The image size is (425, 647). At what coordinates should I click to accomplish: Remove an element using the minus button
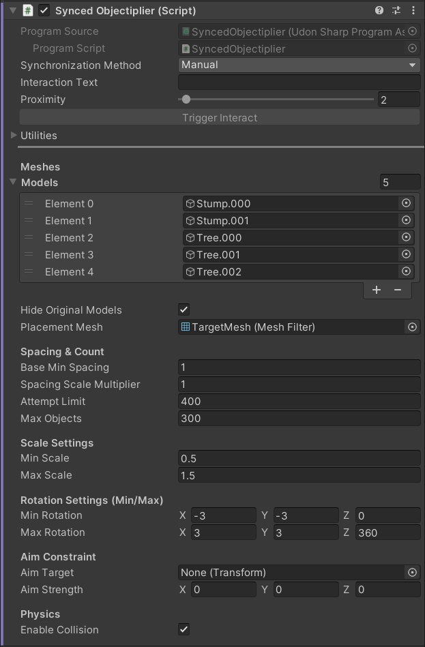(398, 290)
